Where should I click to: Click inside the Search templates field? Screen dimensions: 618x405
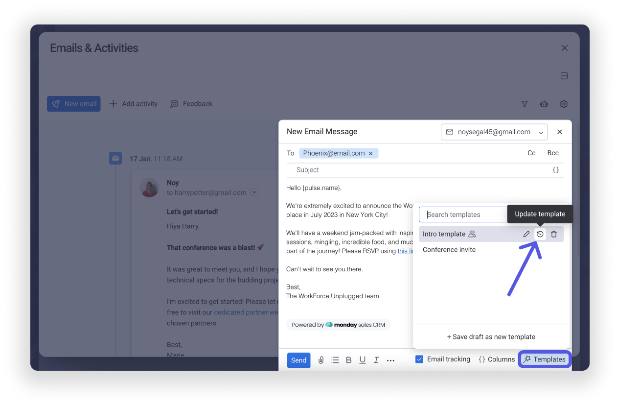click(x=462, y=214)
